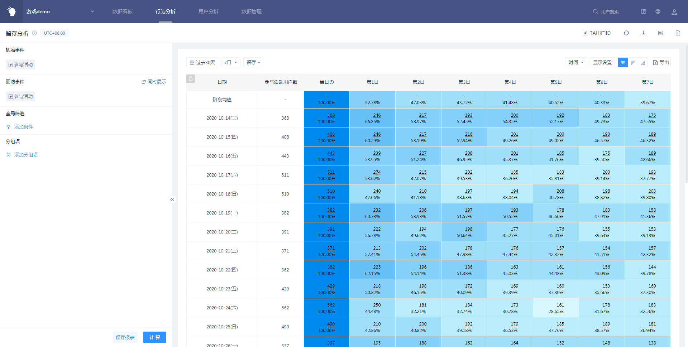Open the user profile icon

674,12
